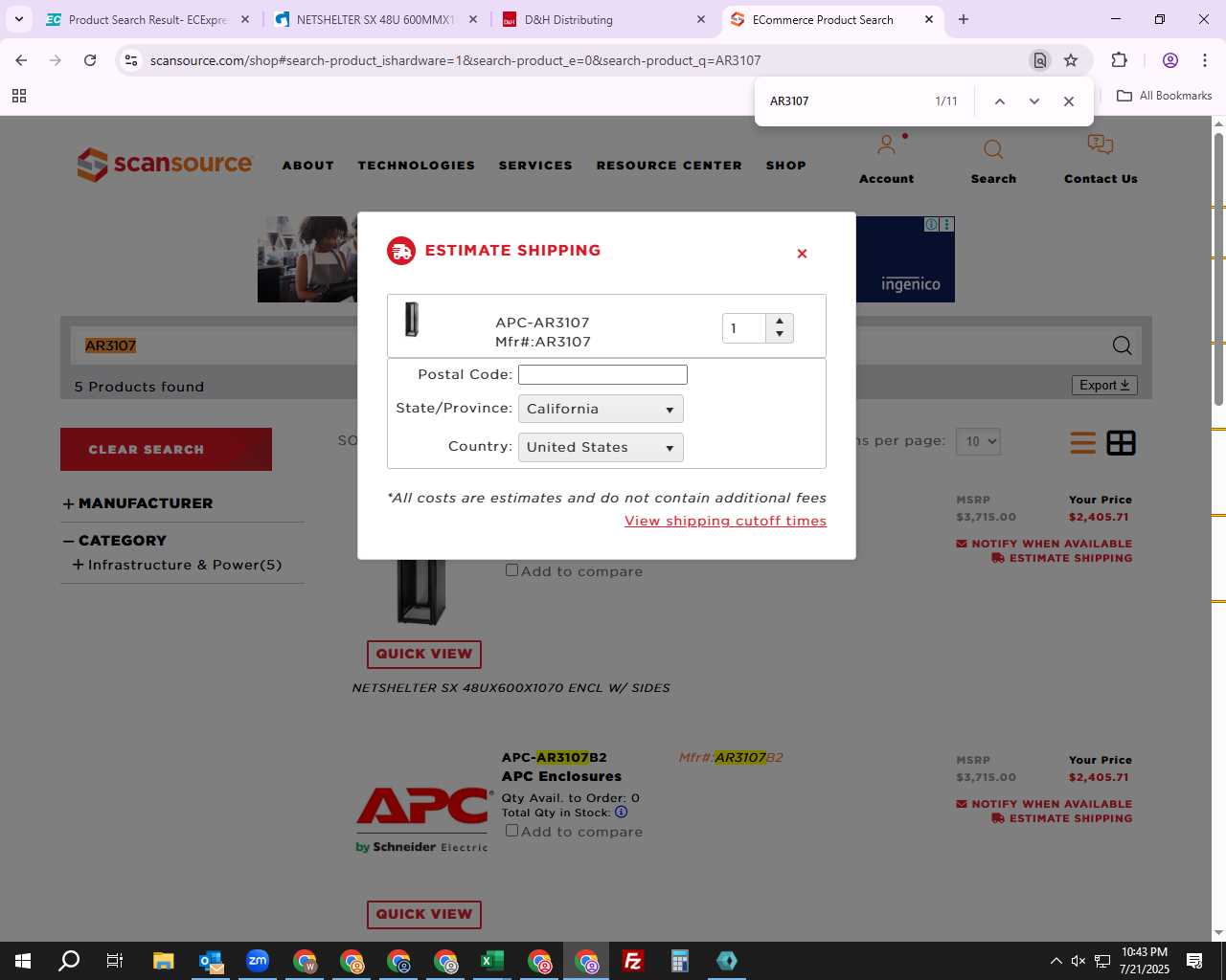Click Notify When Available below the $3,715.00 MSRP at top

click(1044, 544)
